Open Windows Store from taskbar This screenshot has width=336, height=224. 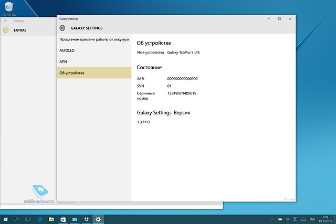point(63,219)
